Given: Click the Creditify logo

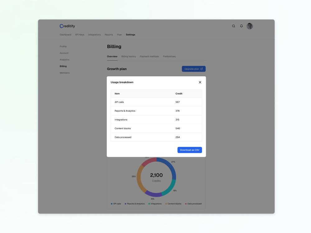Looking at the screenshot, I should (x=67, y=26).
